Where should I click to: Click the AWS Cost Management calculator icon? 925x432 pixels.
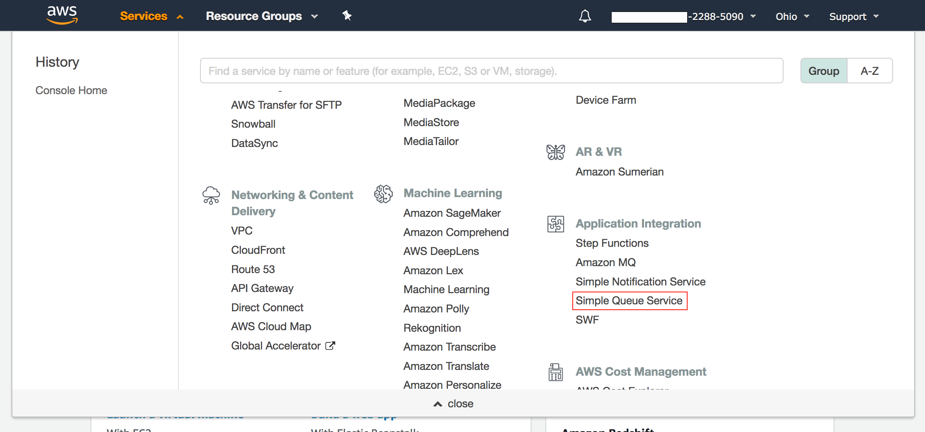coord(555,371)
